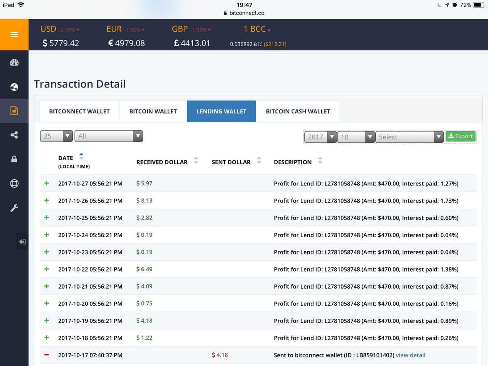
Task: Tap the bitconnect.co address bar
Action: tap(244, 13)
